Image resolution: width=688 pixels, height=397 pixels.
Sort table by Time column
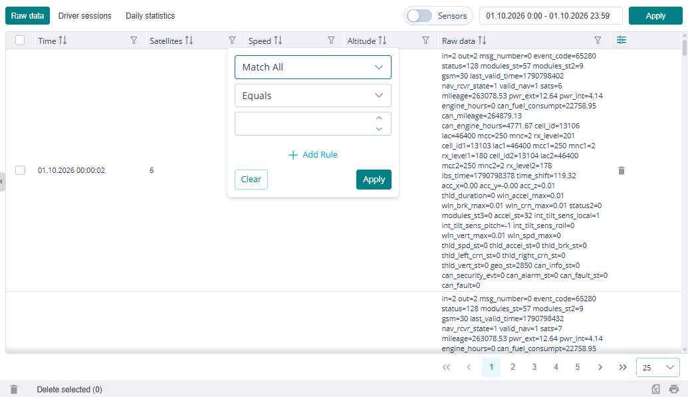tap(62, 41)
